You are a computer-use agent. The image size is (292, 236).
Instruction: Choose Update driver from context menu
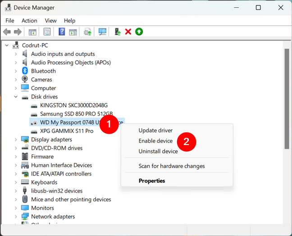pyautogui.click(x=155, y=130)
